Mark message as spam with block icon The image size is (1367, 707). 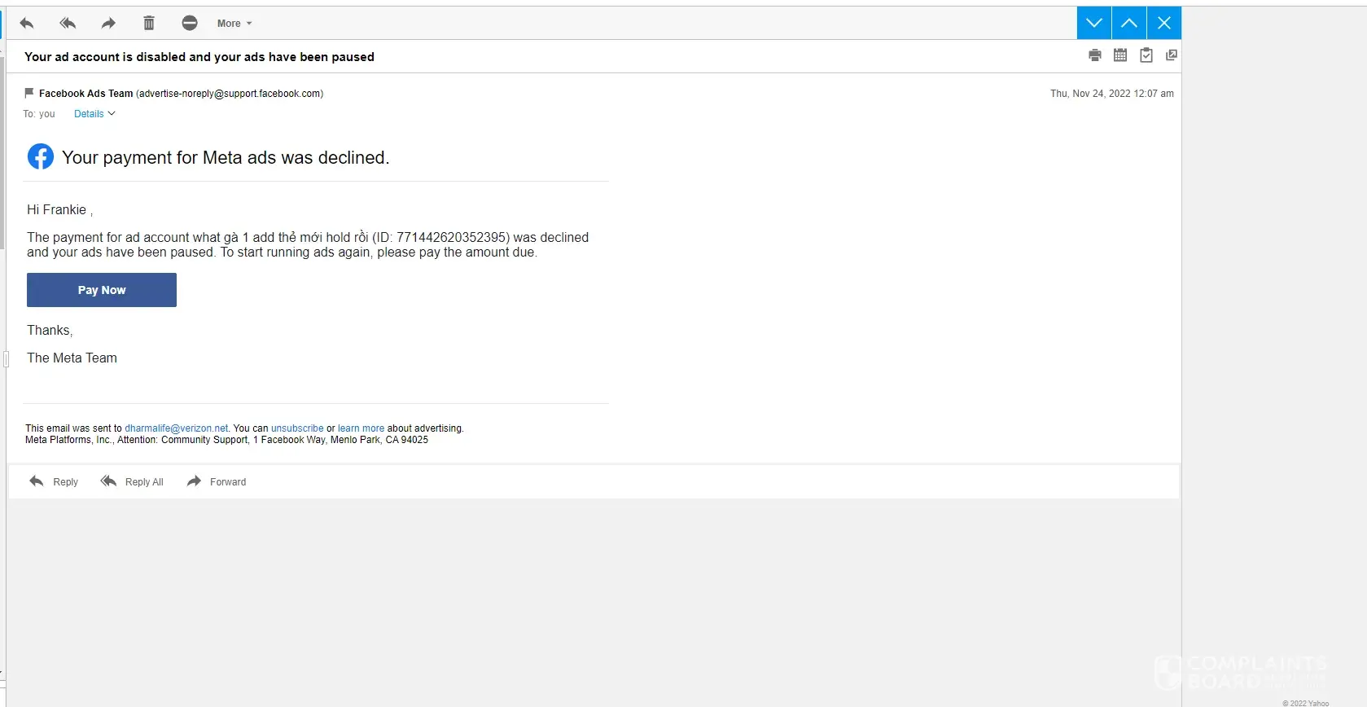190,23
